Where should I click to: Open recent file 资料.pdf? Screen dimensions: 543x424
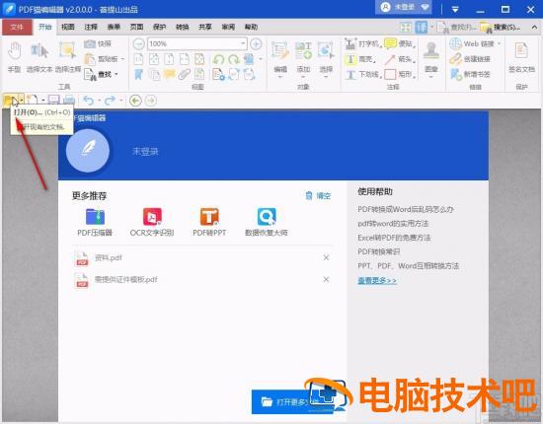(x=109, y=257)
